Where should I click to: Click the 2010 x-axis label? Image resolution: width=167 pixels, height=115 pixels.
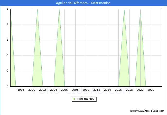86,90
